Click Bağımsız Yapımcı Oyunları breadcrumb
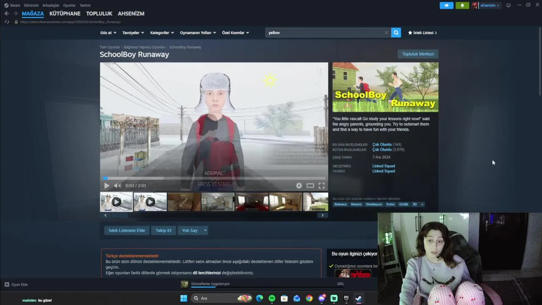 pyautogui.click(x=144, y=47)
